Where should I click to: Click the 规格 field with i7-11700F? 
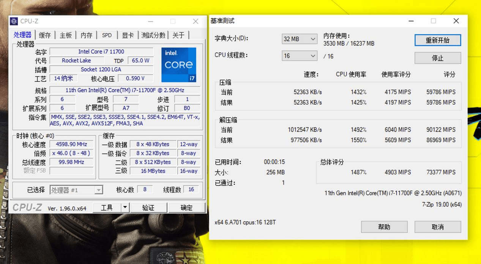[x=125, y=90]
